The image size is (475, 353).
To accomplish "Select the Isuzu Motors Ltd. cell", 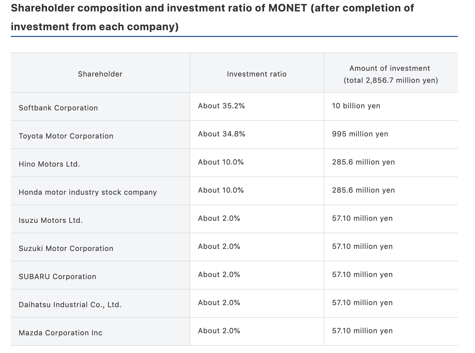I will coord(51,220).
